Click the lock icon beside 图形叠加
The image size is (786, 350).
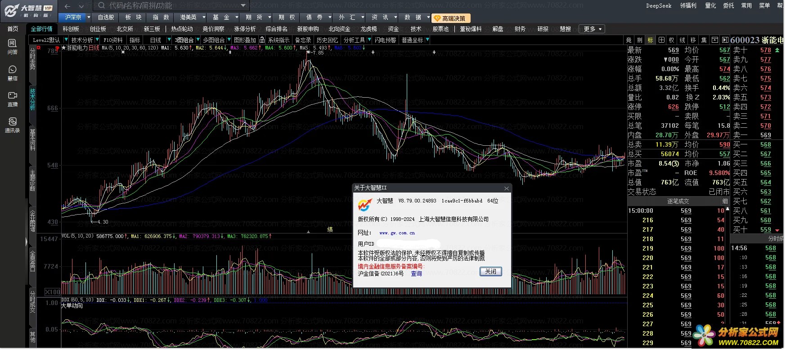pyautogui.click(x=262, y=40)
